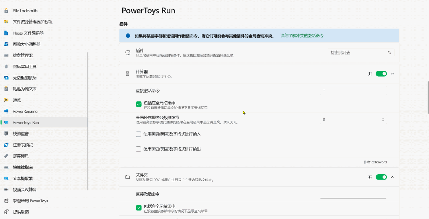The image size is (429, 219).
Task: Uncheck 包括在全局结果中 under 计算器
Action: pos(139,104)
